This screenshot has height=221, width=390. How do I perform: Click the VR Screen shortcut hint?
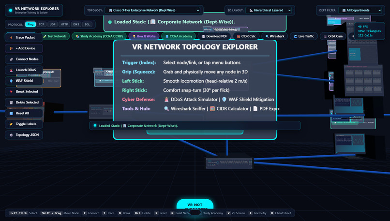tap(236, 213)
